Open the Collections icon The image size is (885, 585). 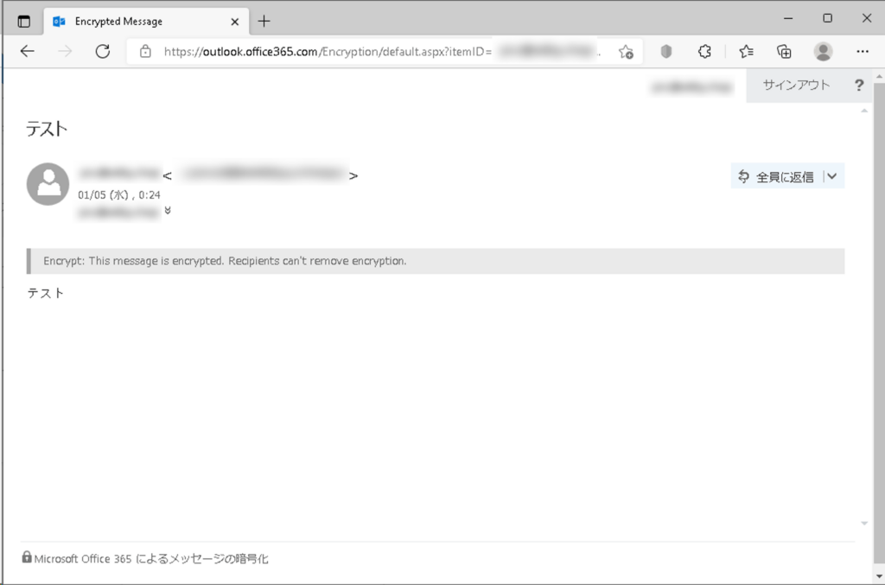(784, 51)
